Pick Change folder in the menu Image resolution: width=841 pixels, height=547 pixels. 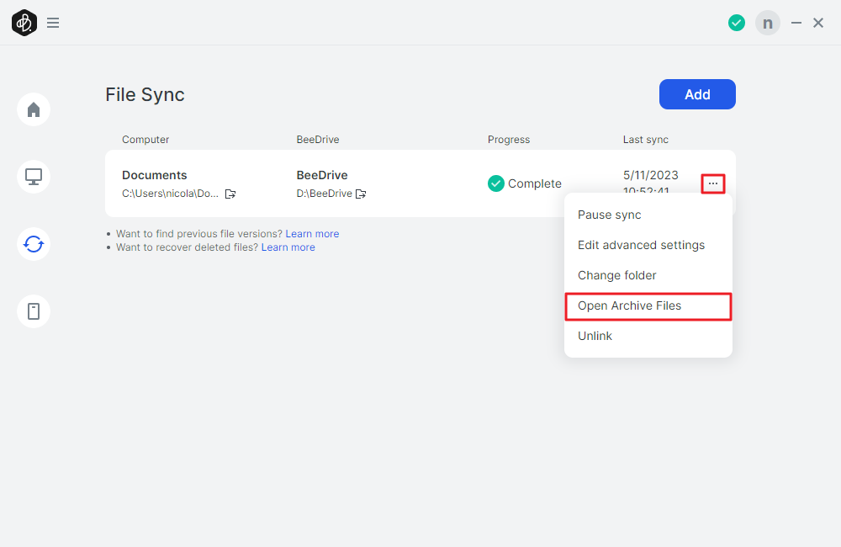[x=616, y=275]
